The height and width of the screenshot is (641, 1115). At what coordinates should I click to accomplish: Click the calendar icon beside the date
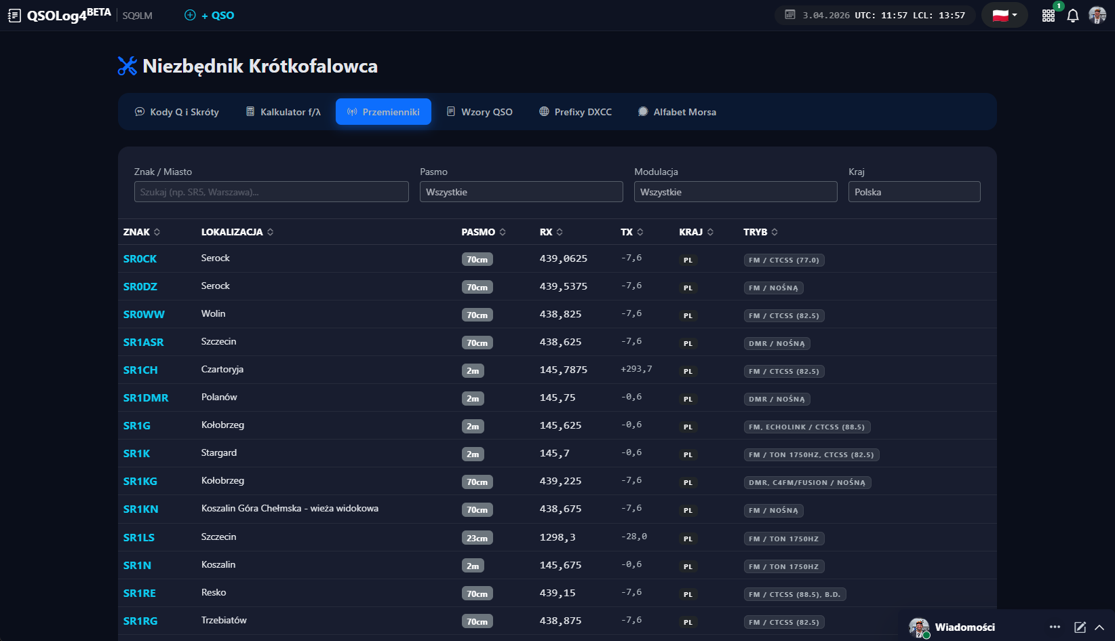point(790,15)
